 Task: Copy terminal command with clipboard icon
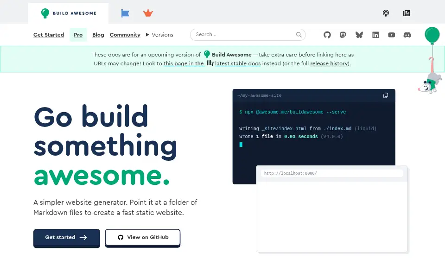[385, 95]
